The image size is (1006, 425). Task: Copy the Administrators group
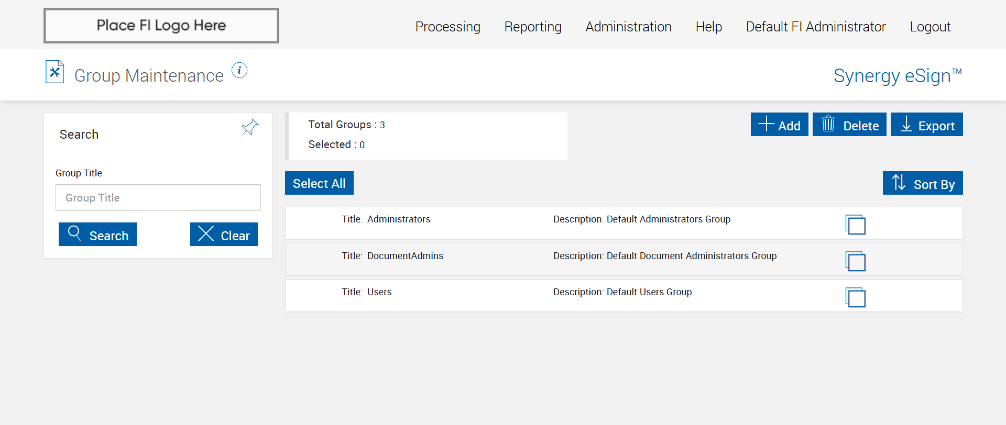click(855, 225)
